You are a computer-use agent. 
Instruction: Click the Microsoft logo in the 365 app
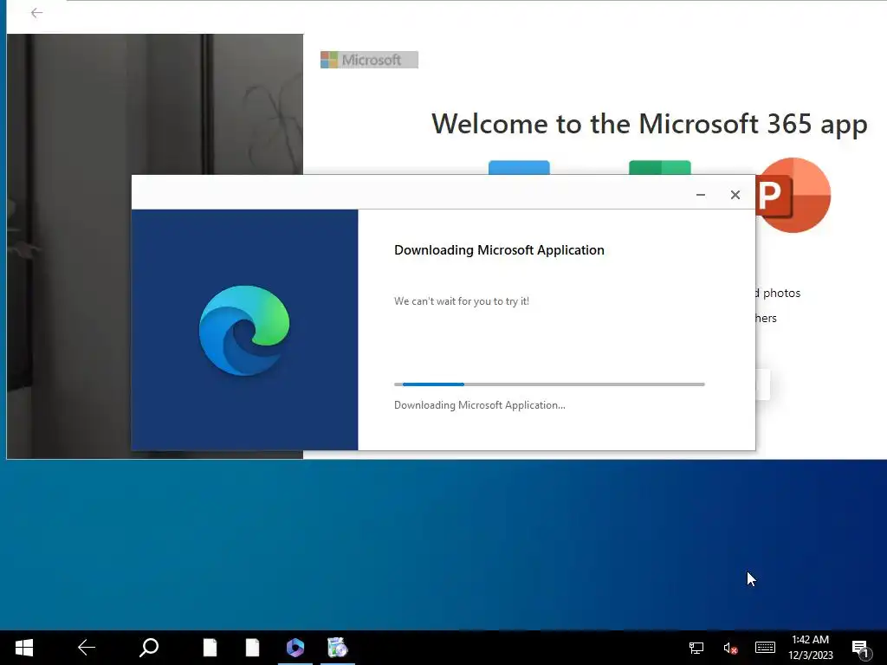pyautogui.click(x=369, y=60)
